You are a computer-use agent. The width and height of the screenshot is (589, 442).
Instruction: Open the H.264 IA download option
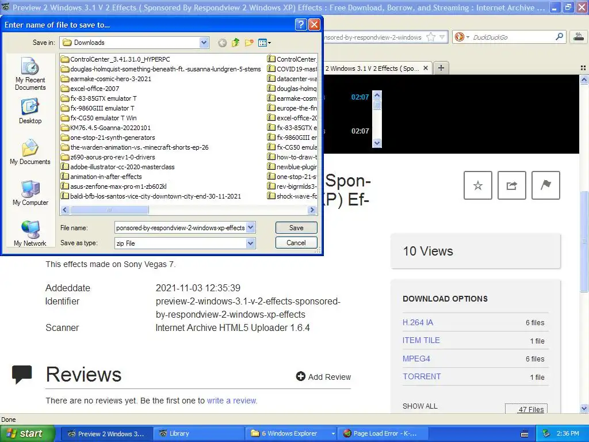point(418,322)
